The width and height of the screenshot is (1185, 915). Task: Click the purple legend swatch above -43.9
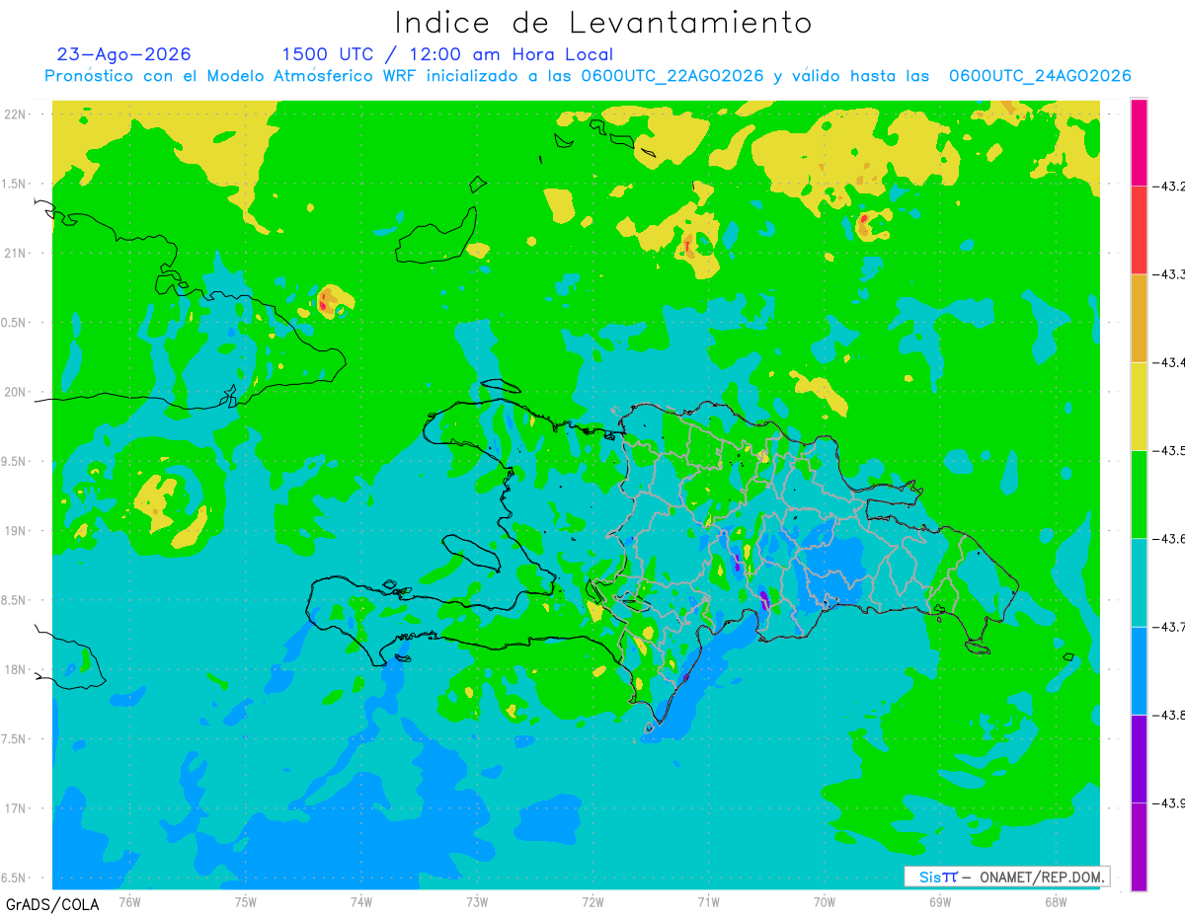[x=1139, y=758]
